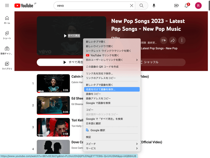Select リンク先を別名で保存...
Screen dimensions: 210x158
click(112, 74)
